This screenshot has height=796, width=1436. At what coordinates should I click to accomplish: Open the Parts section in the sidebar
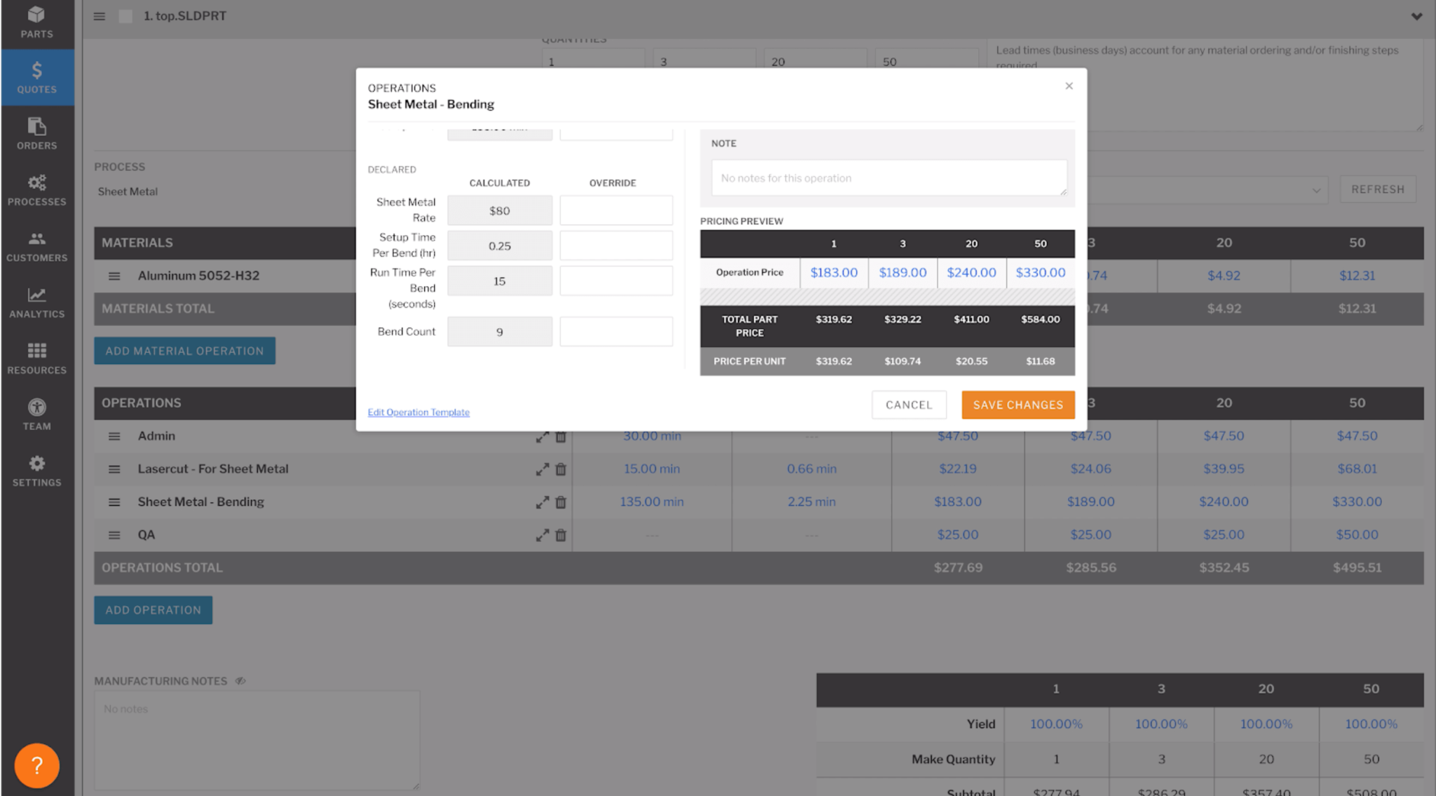click(x=36, y=22)
